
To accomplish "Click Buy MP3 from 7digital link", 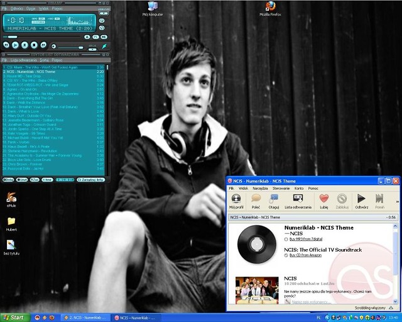I will [306, 239].
